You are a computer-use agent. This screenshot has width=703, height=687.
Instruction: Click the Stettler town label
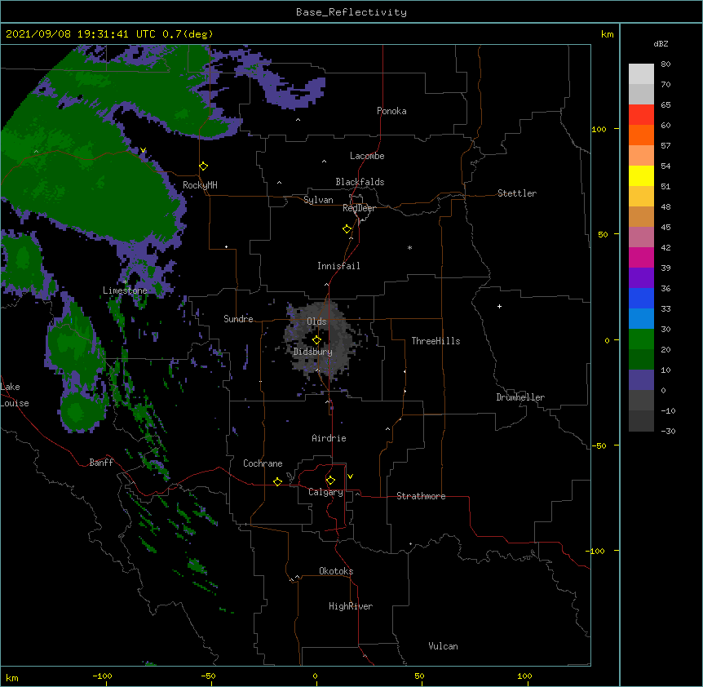[x=517, y=193]
